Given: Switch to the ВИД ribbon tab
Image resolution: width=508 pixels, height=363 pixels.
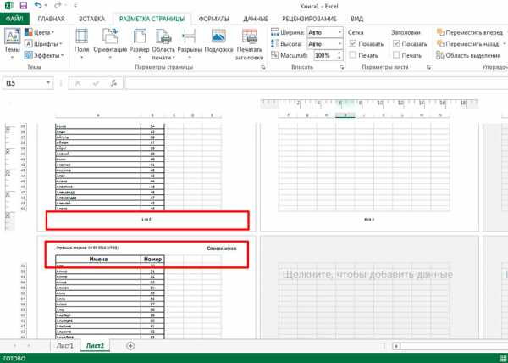Looking at the screenshot, I should pyautogui.click(x=356, y=19).
